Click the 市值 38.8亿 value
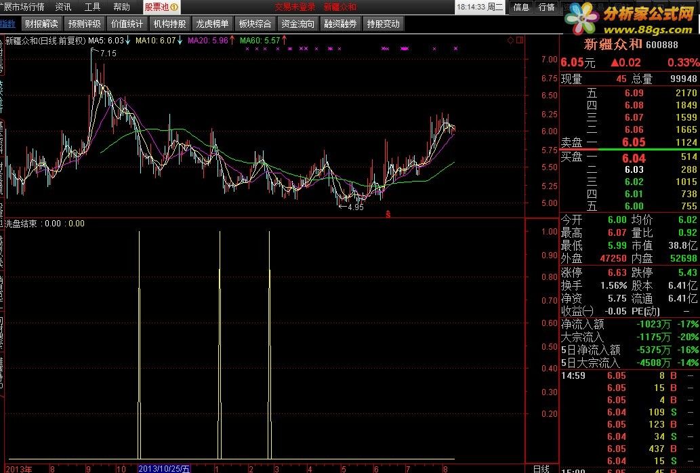This screenshot has height=473, width=700. (x=682, y=245)
